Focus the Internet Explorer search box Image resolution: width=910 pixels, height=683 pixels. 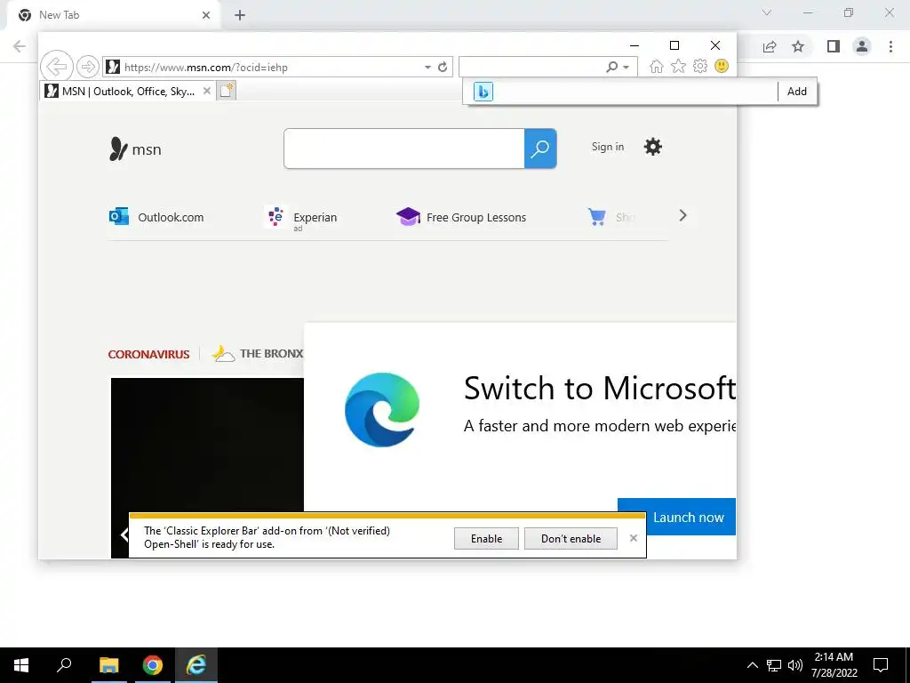(531, 67)
